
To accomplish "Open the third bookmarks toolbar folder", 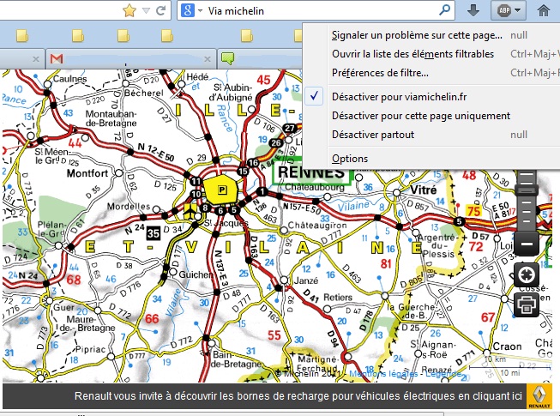I will (123, 36).
